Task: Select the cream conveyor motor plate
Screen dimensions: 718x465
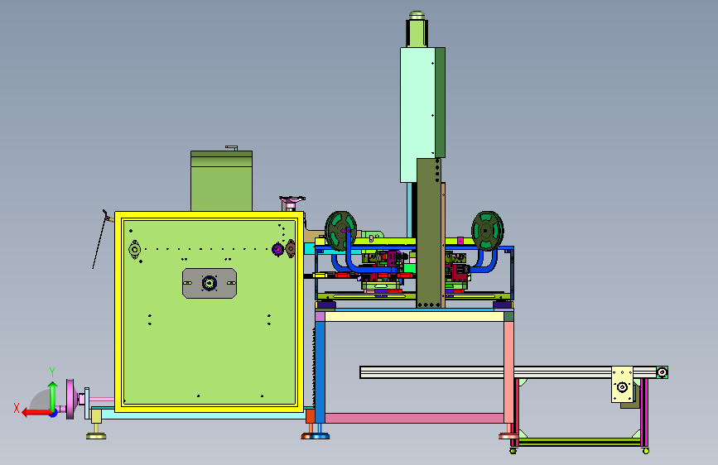Action: [622, 385]
